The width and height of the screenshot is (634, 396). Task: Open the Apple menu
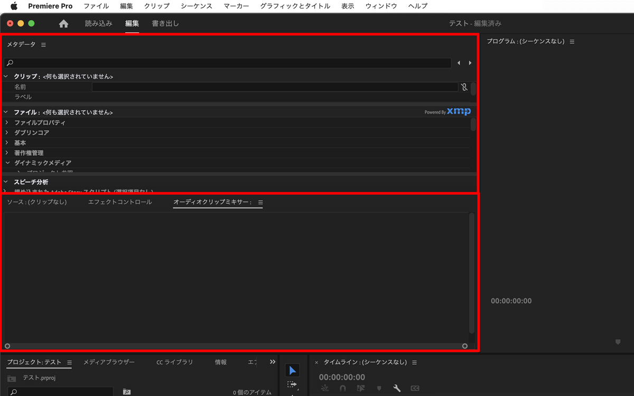(x=14, y=6)
